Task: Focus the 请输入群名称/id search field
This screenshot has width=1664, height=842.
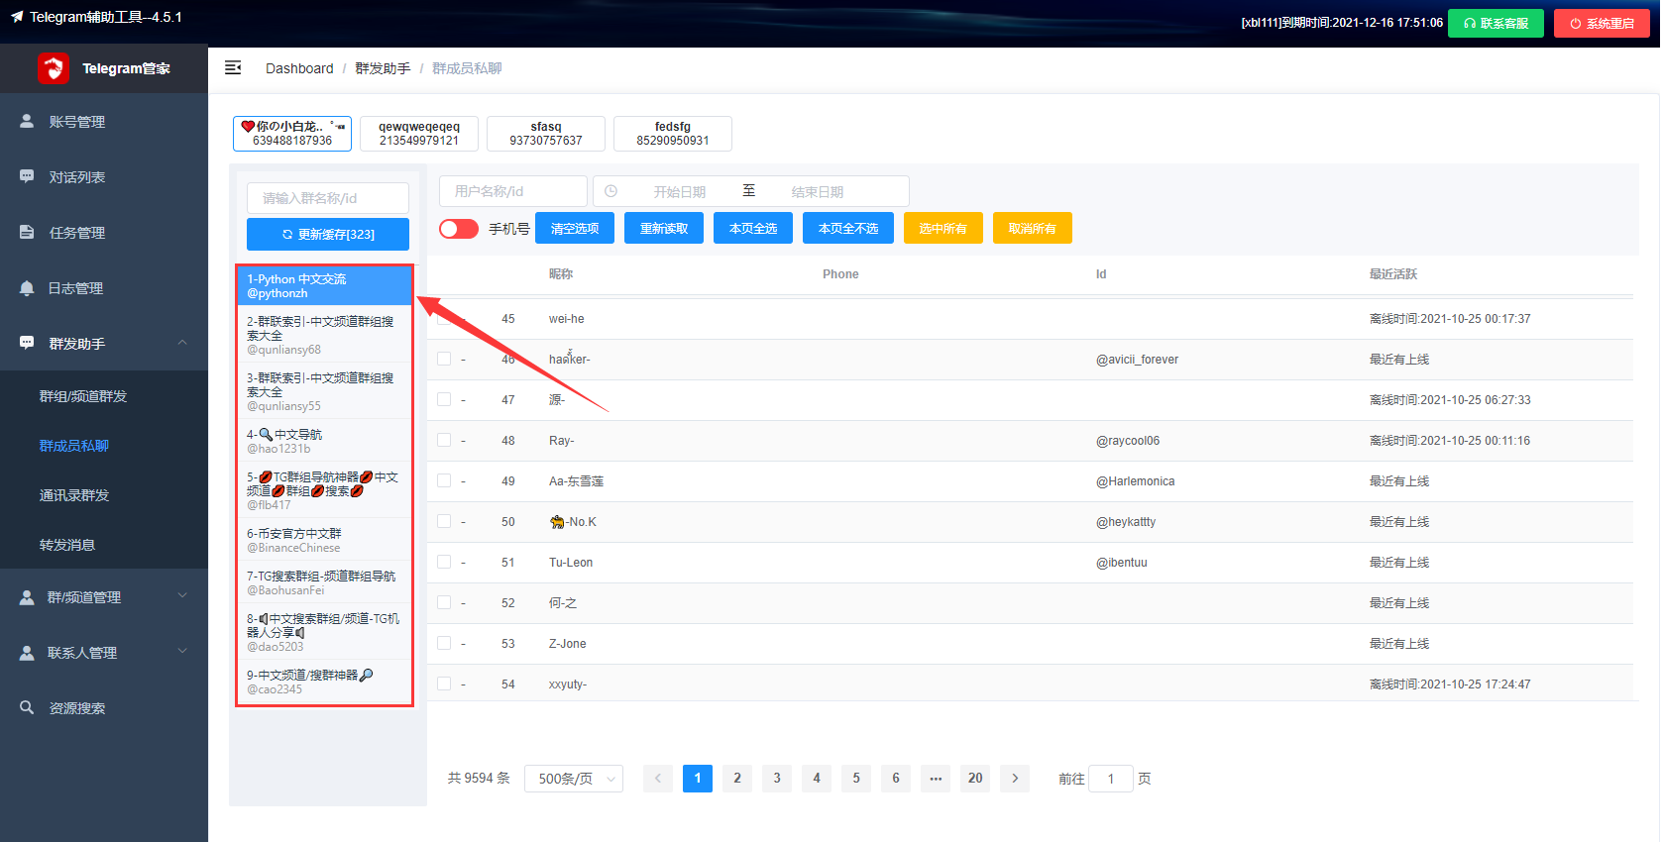Action: tap(328, 198)
